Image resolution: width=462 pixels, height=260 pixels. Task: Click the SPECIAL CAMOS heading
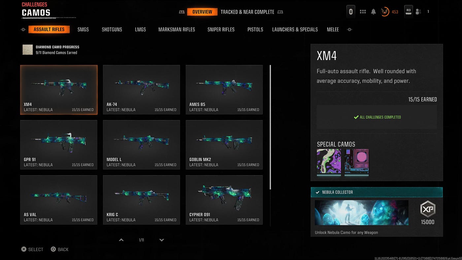point(336,144)
